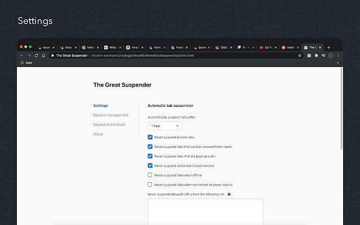Open the extensions puzzle piece menu

316,55
